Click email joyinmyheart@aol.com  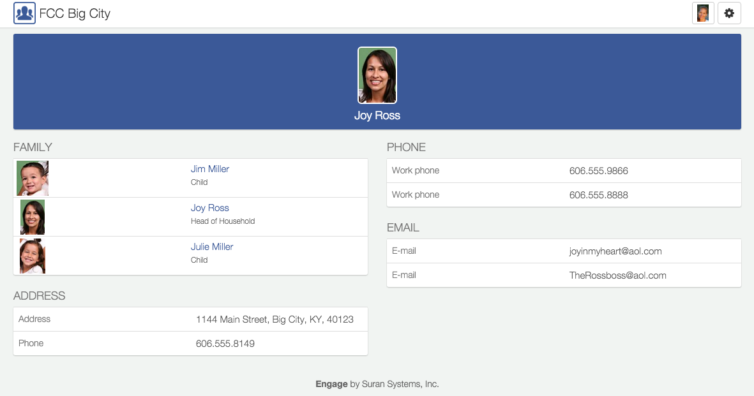[615, 251]
